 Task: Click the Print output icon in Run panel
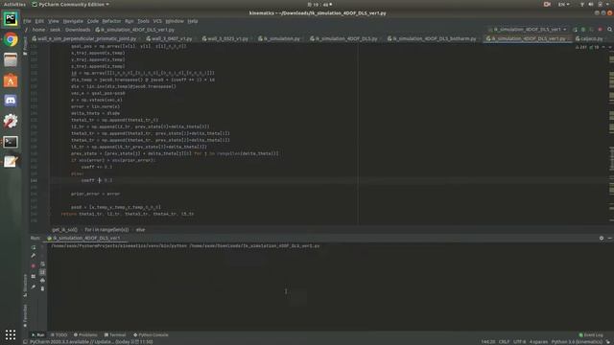[x=42, y=281]
